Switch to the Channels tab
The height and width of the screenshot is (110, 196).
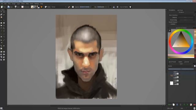(187, 62)
